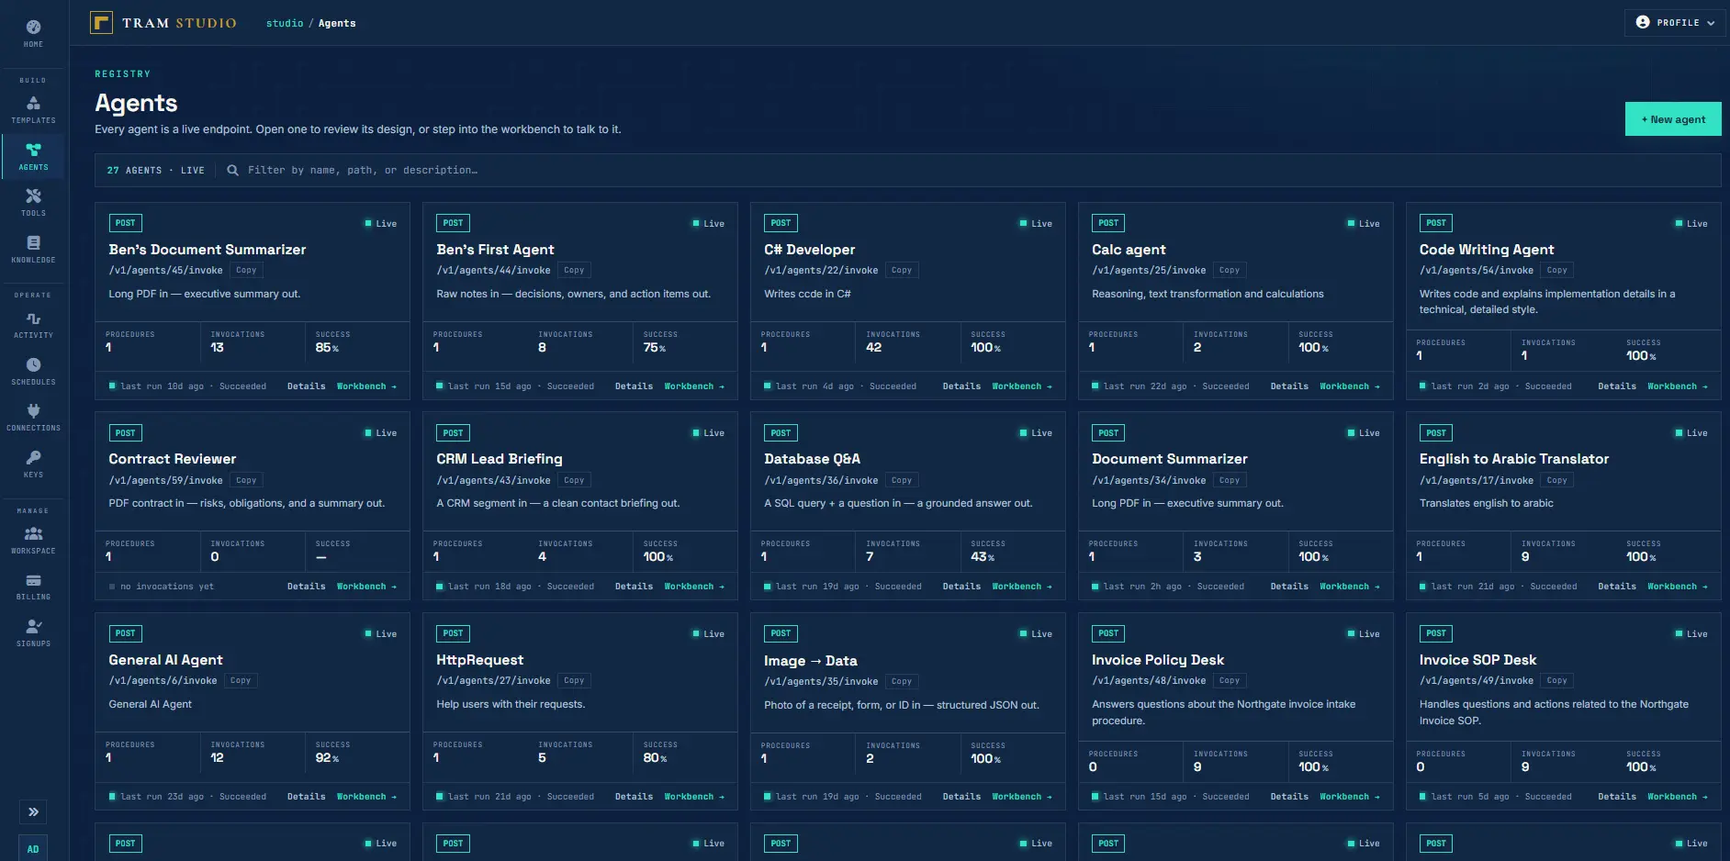Select the Agents sidebar icon
This screenshot has width=1730, height=861.
[x=33, y=156]
